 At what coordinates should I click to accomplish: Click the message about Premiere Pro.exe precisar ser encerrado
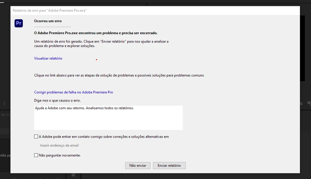coord(96,33)
